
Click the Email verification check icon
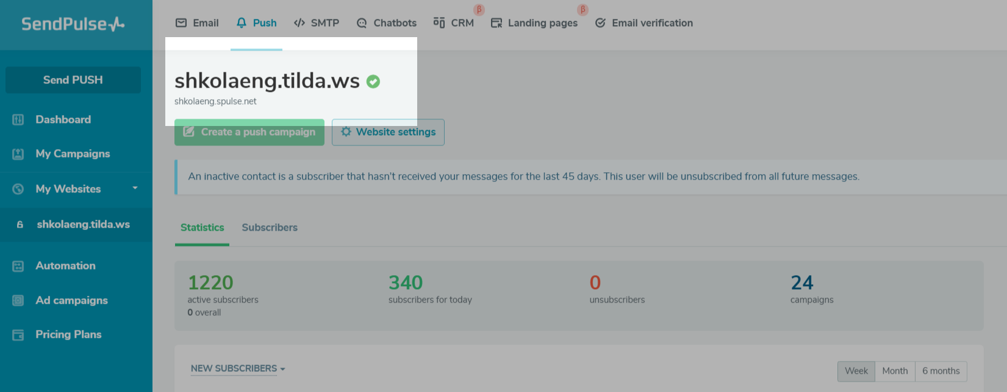pyautogui.click(x=600, y=23)
